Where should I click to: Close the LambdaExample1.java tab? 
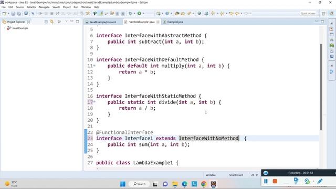[158, 22]
